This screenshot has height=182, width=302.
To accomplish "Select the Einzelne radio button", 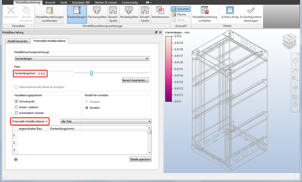I will point(87,108).
